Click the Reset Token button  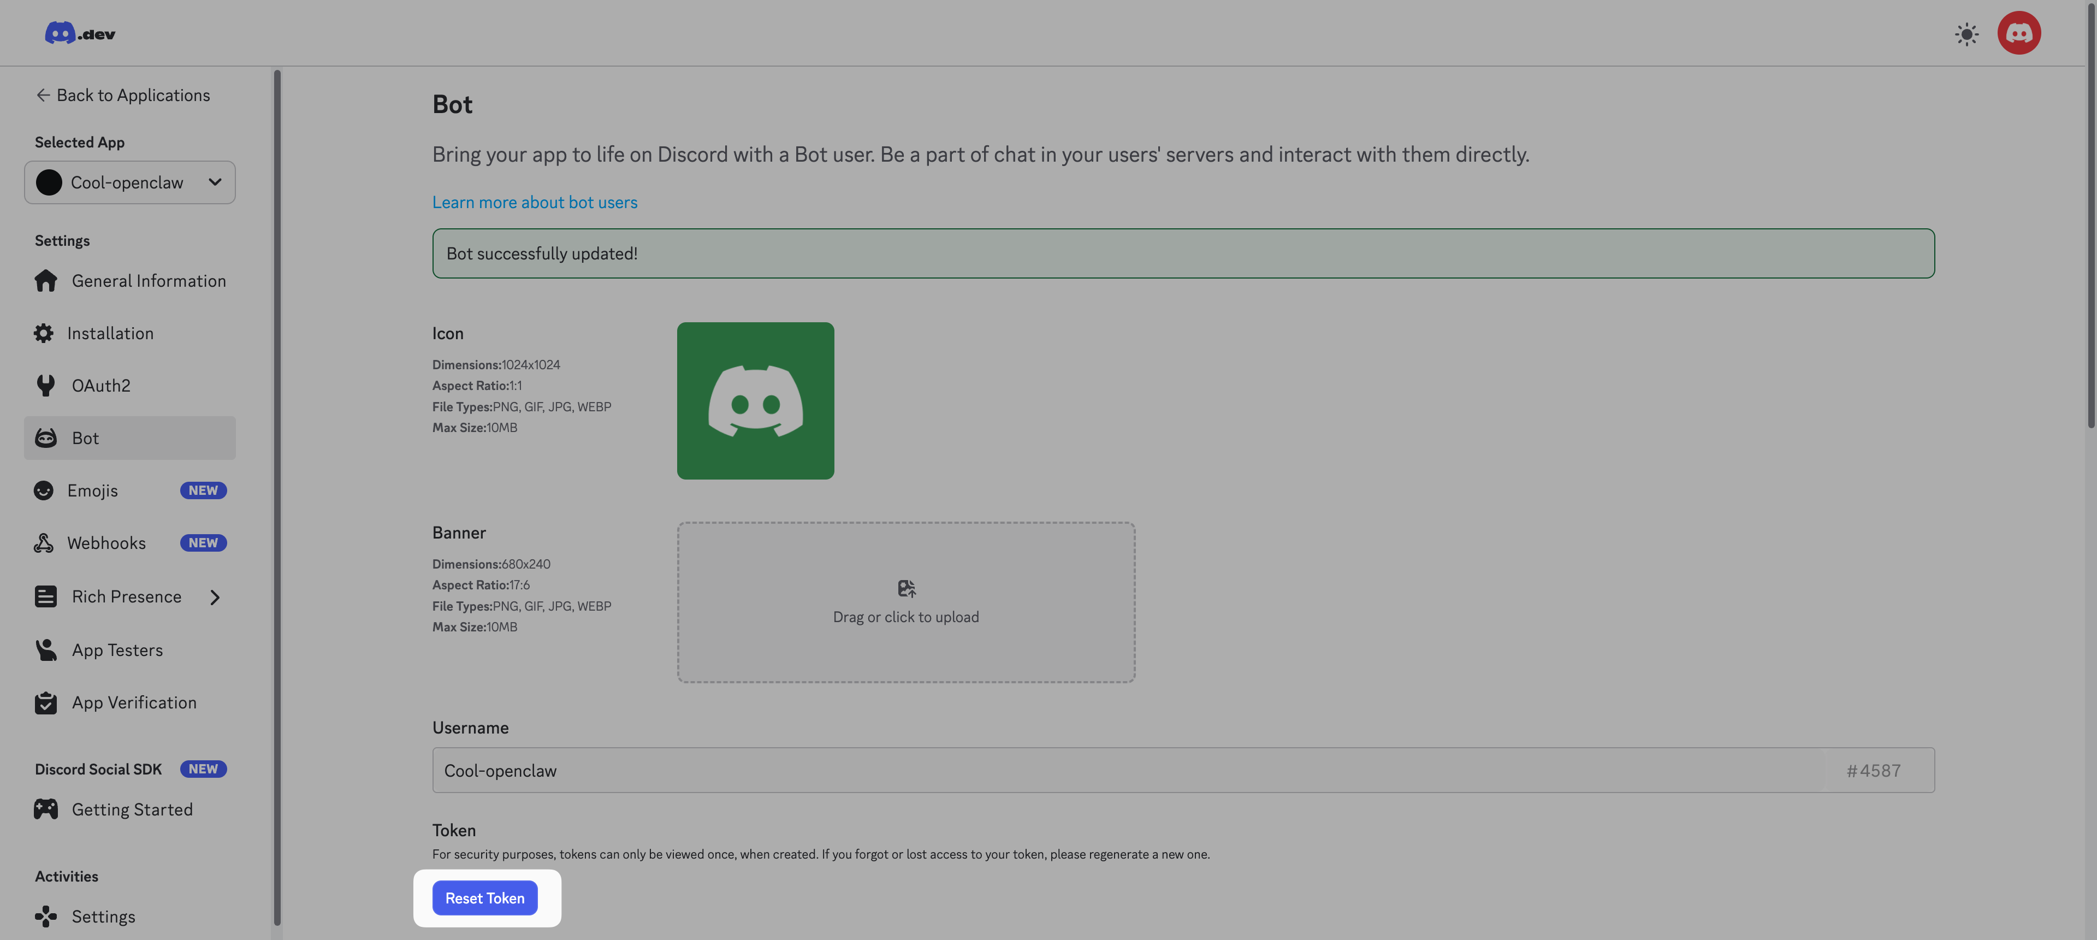485,898
